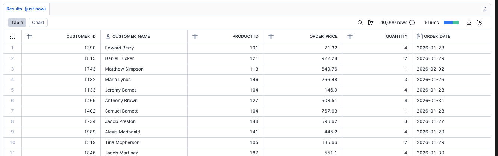Click the QUANTITY column header

click(x=397, y=36)
